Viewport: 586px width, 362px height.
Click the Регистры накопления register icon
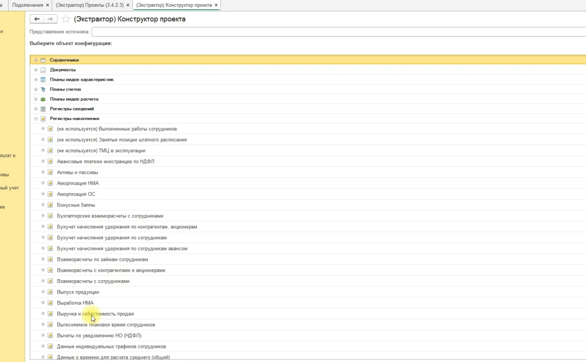pos(43,118)
